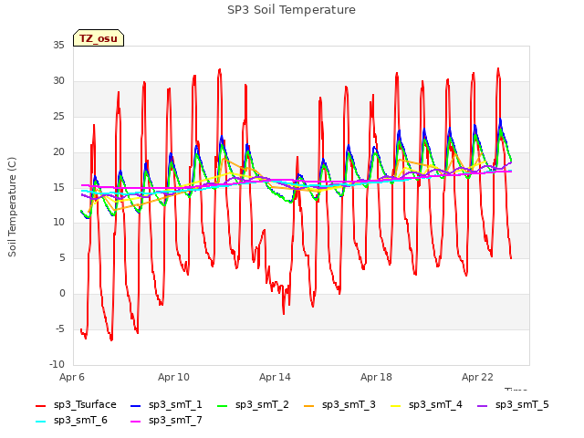Click the Apr 18 x-axis tick label
The image size is (584, 438).
tap(376, 377)
